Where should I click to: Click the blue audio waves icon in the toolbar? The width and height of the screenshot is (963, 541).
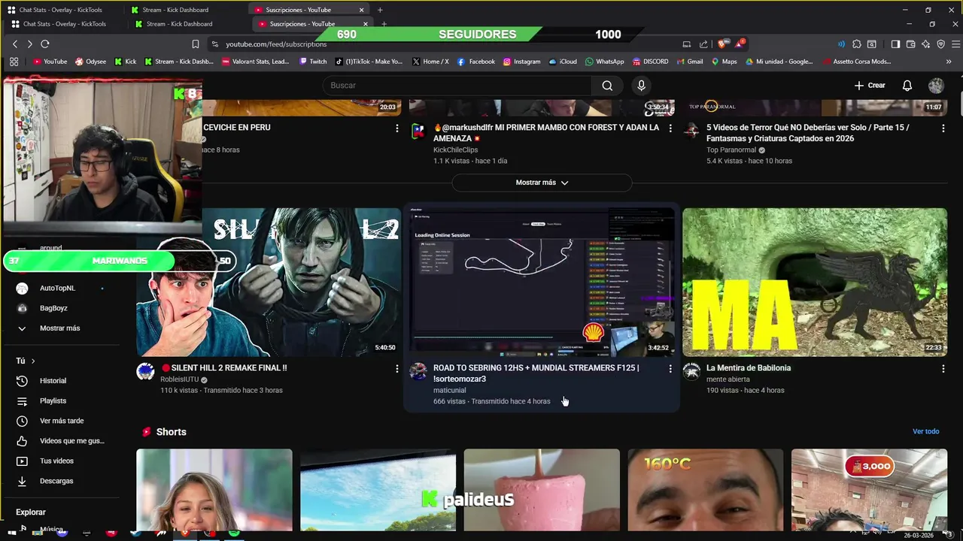[x=841, y=44]
